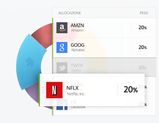The width and height of the screenshot is (159, 123).
Task: Click the bear icon on blue donut segment
Action: (x=30, y=62)
